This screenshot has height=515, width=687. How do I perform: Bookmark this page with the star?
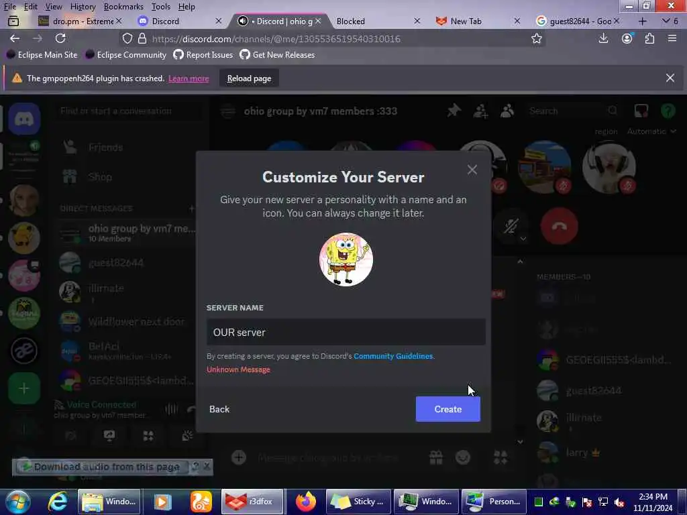coord(536,38)
